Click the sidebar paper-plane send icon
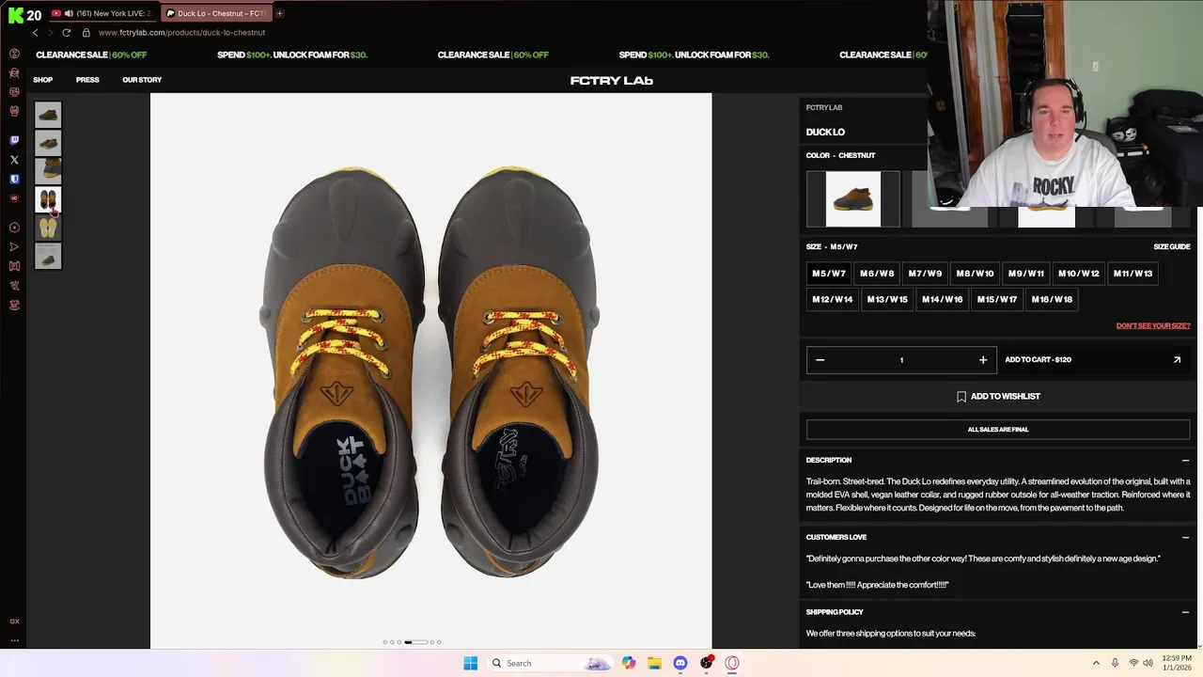This screenshot has height=677, width=1203. [14, 246]
